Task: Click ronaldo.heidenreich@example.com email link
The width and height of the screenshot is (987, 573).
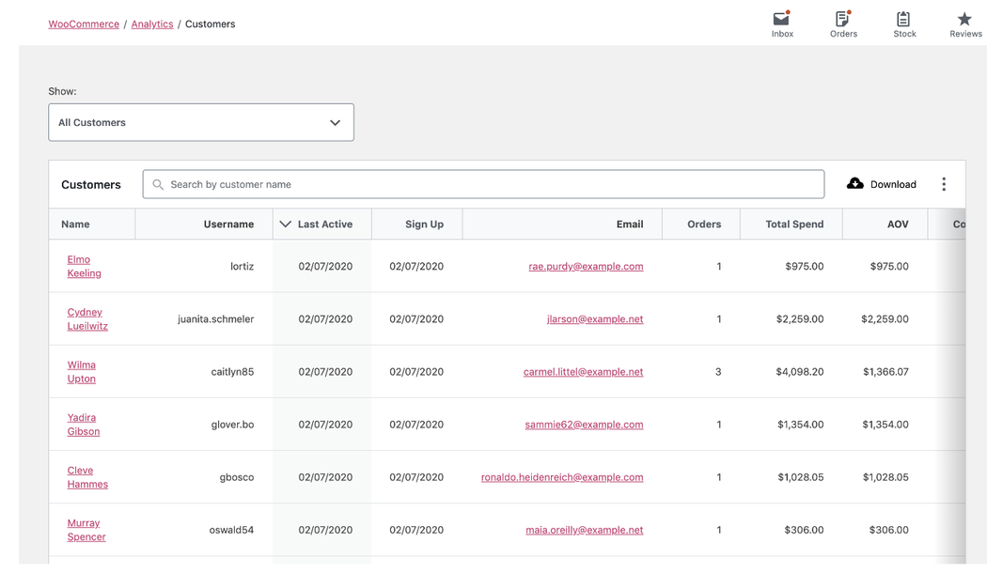Action: 562,477
